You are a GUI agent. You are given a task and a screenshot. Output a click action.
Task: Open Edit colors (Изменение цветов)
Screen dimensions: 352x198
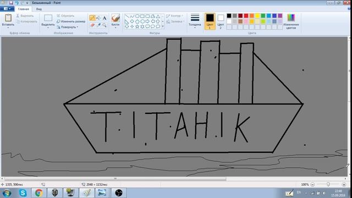tap(291, 21)
